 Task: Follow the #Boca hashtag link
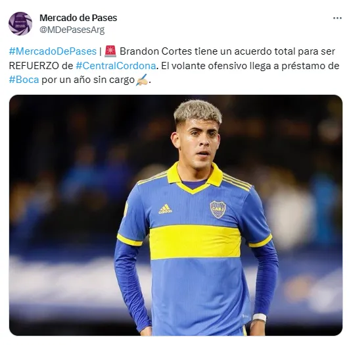tap(24, 80)
